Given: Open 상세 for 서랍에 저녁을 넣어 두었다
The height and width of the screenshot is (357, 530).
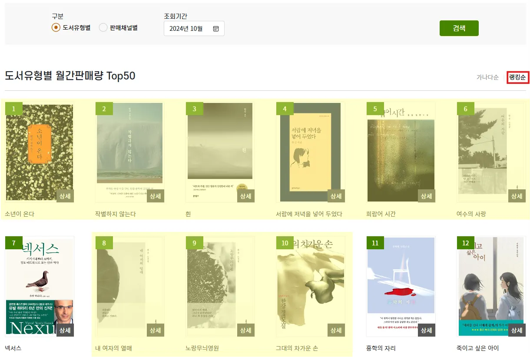Looking at the screenshot, I should pyautogui.click(x=336, y=196).
